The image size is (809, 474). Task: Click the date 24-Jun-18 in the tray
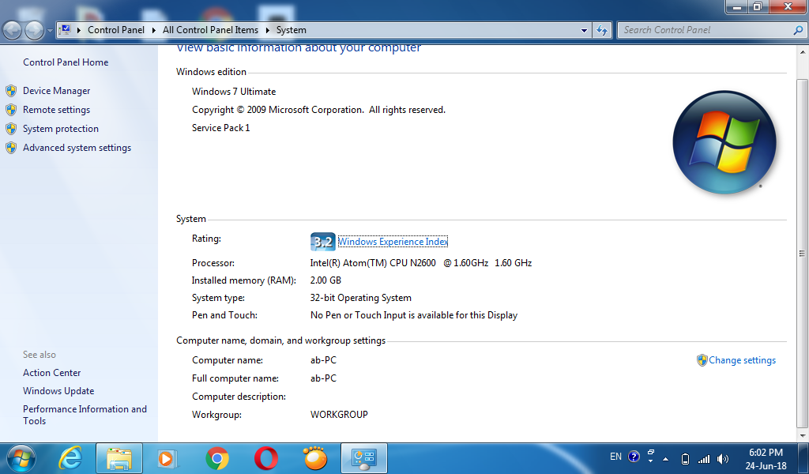(x=766, y=466)
